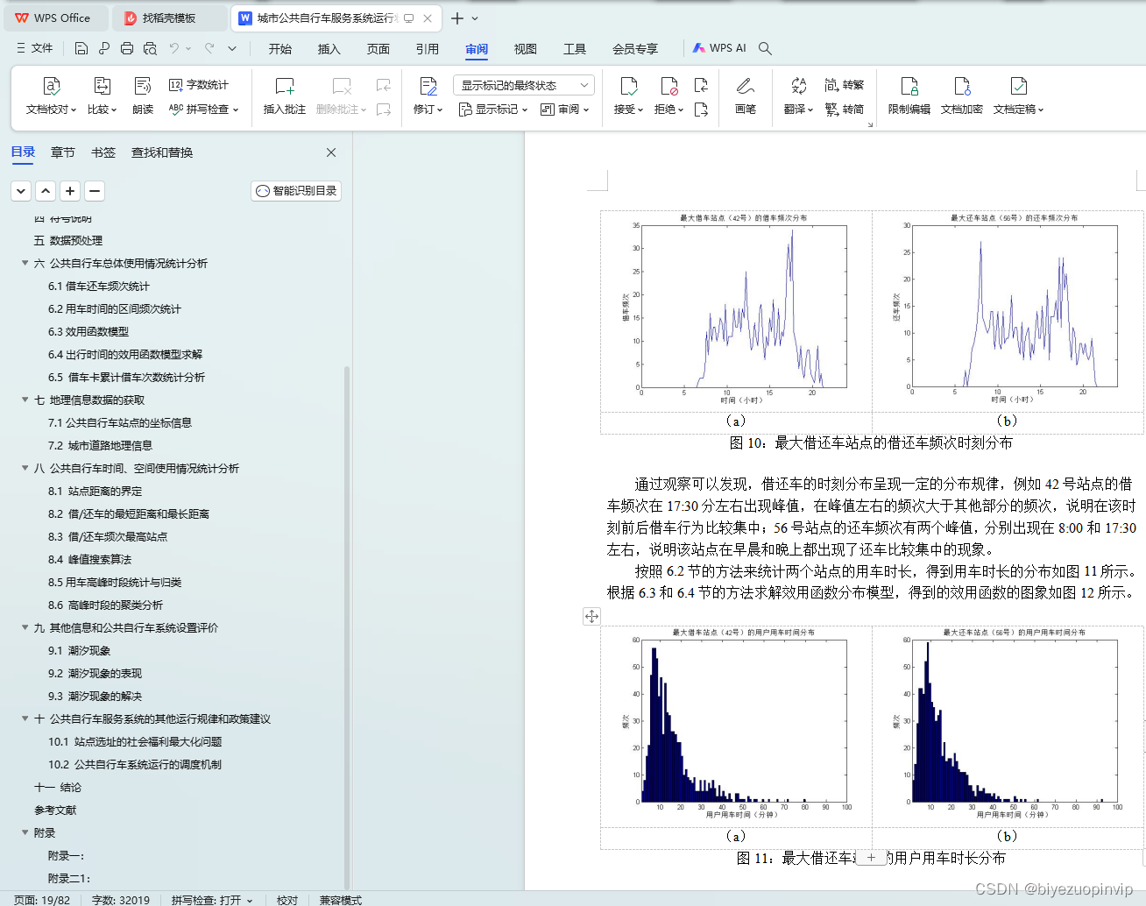Image resolution: width=1146 pixels, height=906 pixels.
Task: Go to 8.4 峰值搜索算法 heading
Action: (x=90, y=559)
